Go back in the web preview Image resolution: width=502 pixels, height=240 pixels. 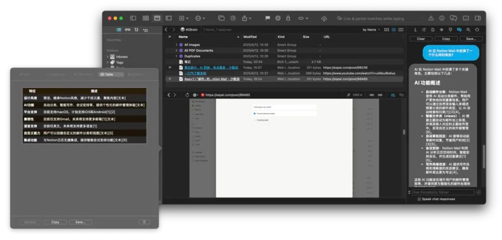[x=169, y=95]
